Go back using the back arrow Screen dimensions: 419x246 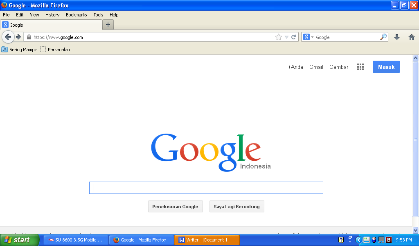click(8, 37)
